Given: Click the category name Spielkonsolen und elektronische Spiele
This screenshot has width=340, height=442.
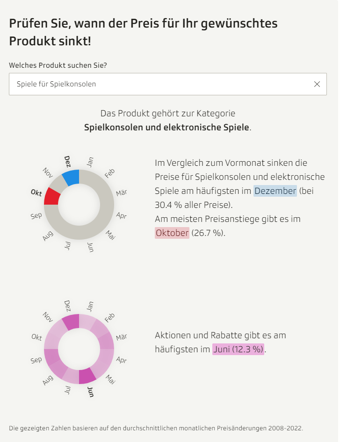Looking at the screenshot, I should point(166,127).
